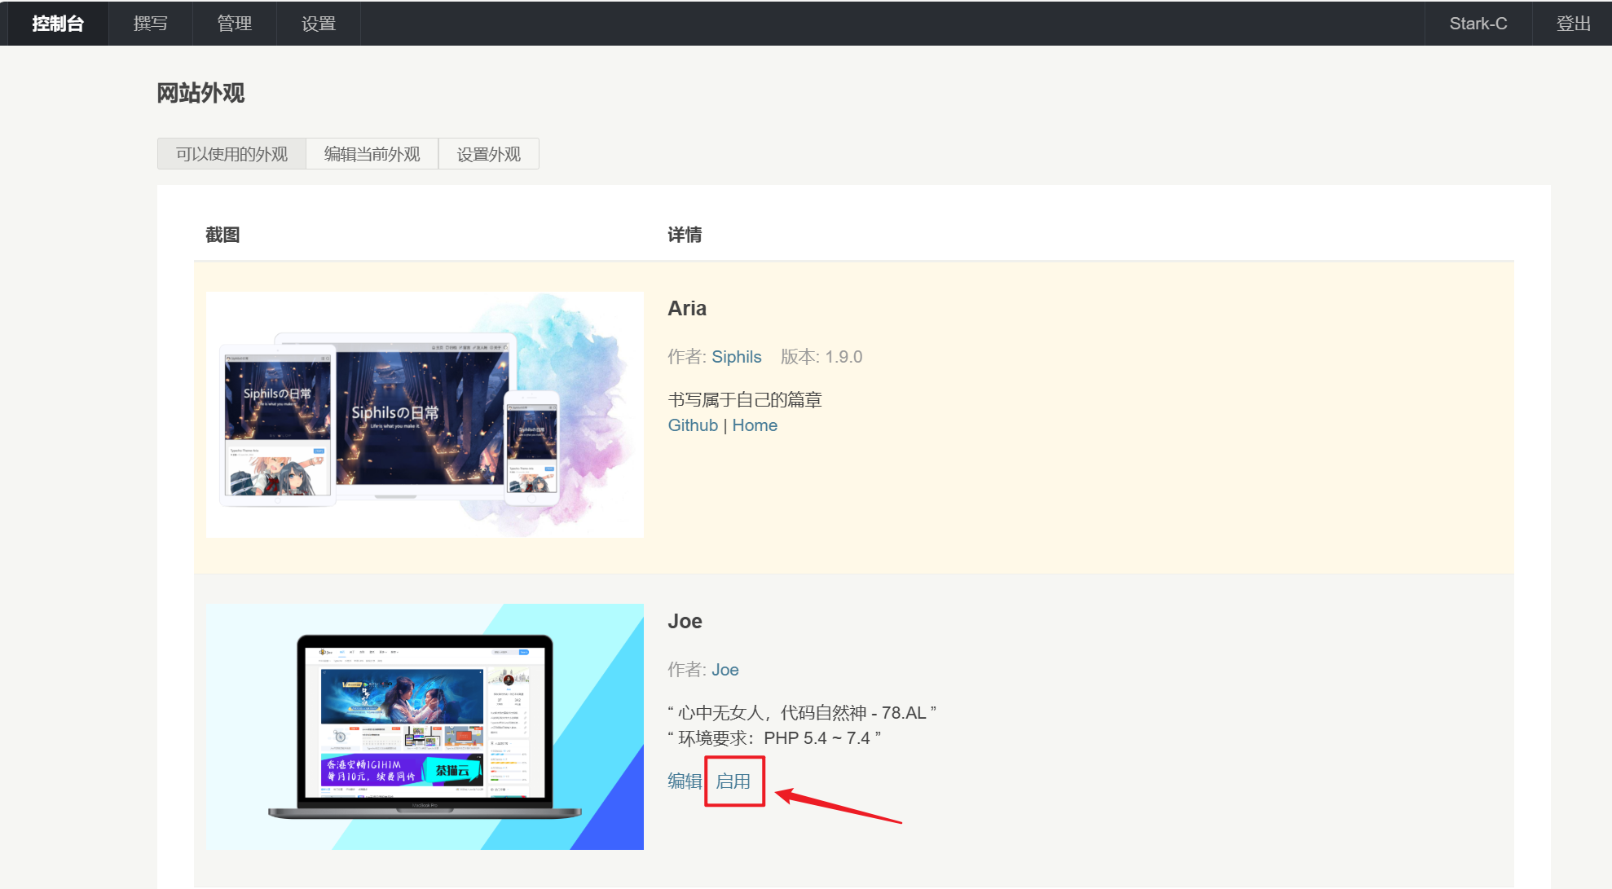Click the Aria theme title

click(687, 309)
